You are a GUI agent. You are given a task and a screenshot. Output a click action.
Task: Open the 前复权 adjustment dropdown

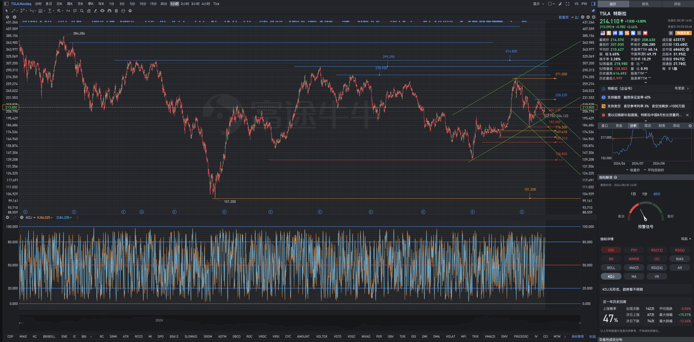coord(566,17)
